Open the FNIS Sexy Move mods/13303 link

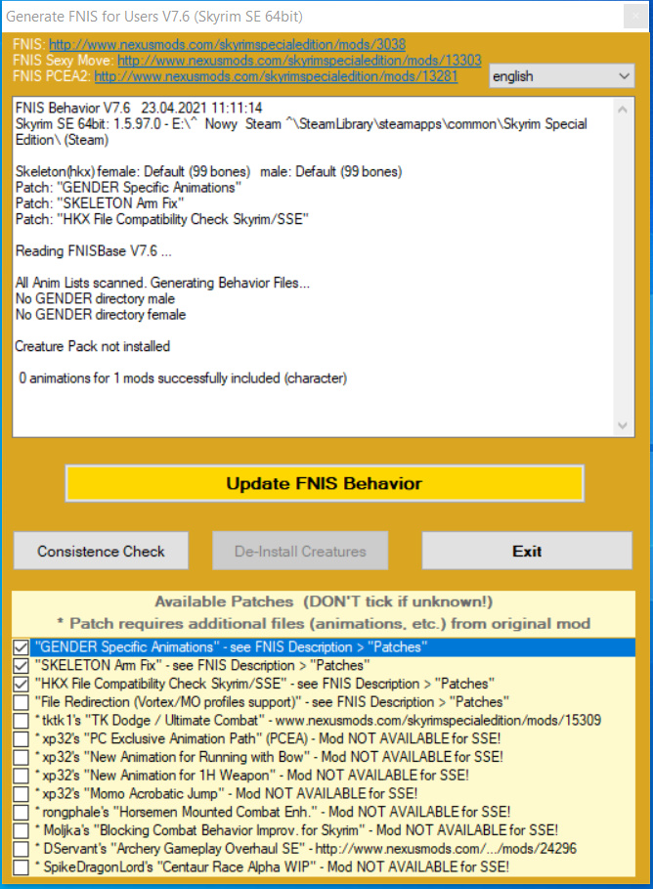(x=299, y=60)
